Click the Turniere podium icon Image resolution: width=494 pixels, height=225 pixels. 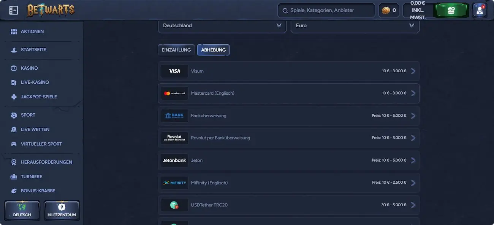coord(14,177)
